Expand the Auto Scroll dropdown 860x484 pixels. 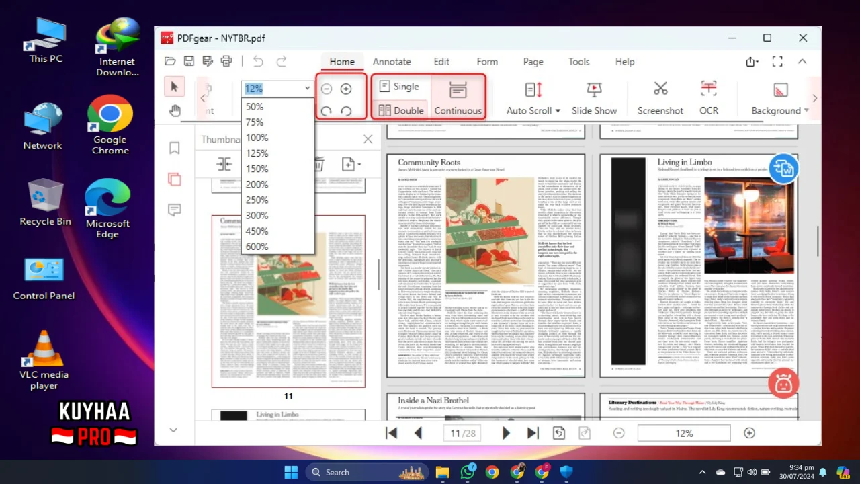coord(558,111)
